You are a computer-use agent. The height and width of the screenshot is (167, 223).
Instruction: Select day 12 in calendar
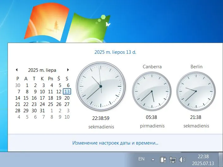tap(59, 91)
